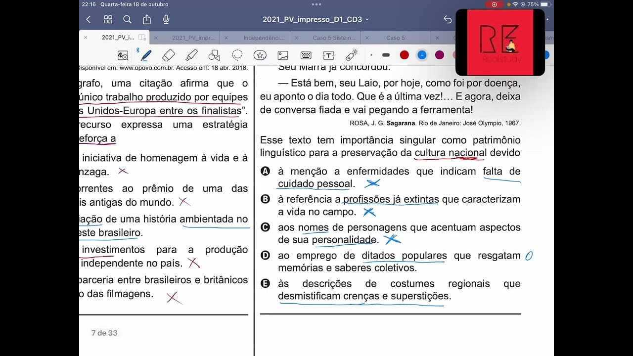Image resolution: width=633 pixels, height=356 pixels.
Task: Tap the RealStudy picture-in-picture thumbnail
Action: click(500, 42)
